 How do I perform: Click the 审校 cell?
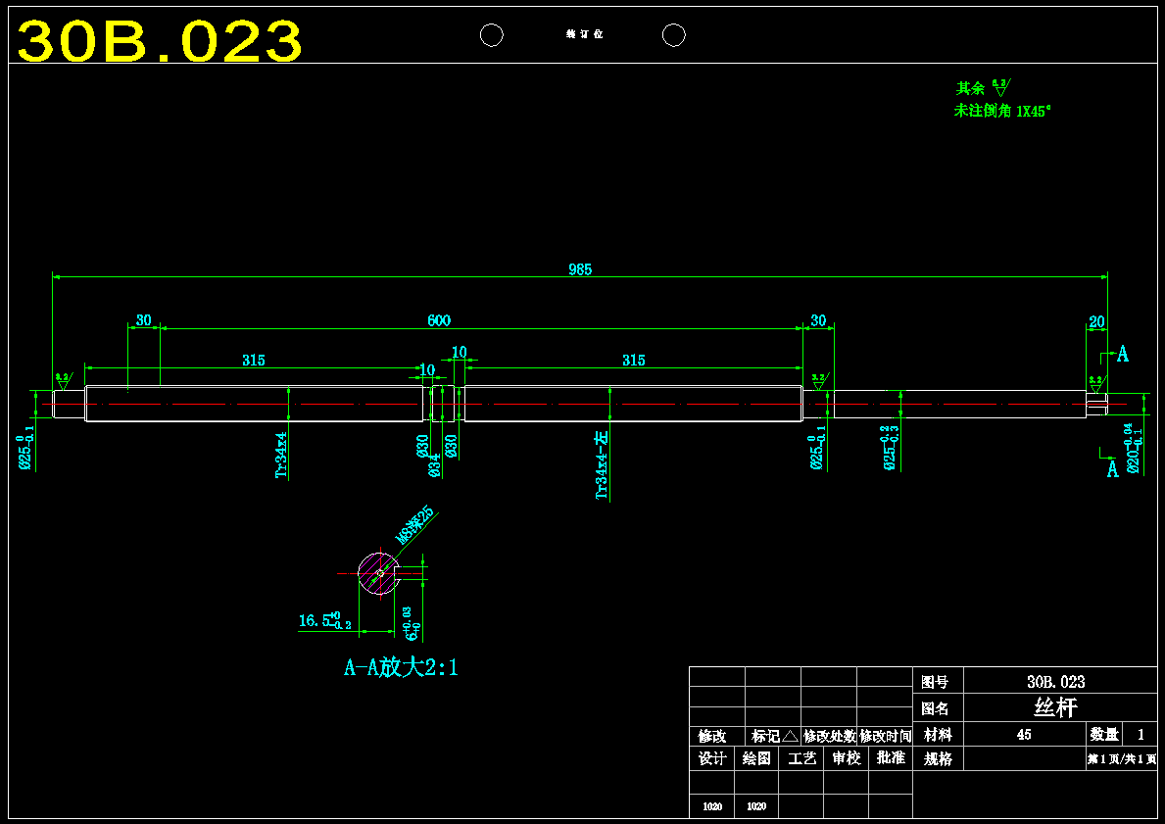[847, 758]
